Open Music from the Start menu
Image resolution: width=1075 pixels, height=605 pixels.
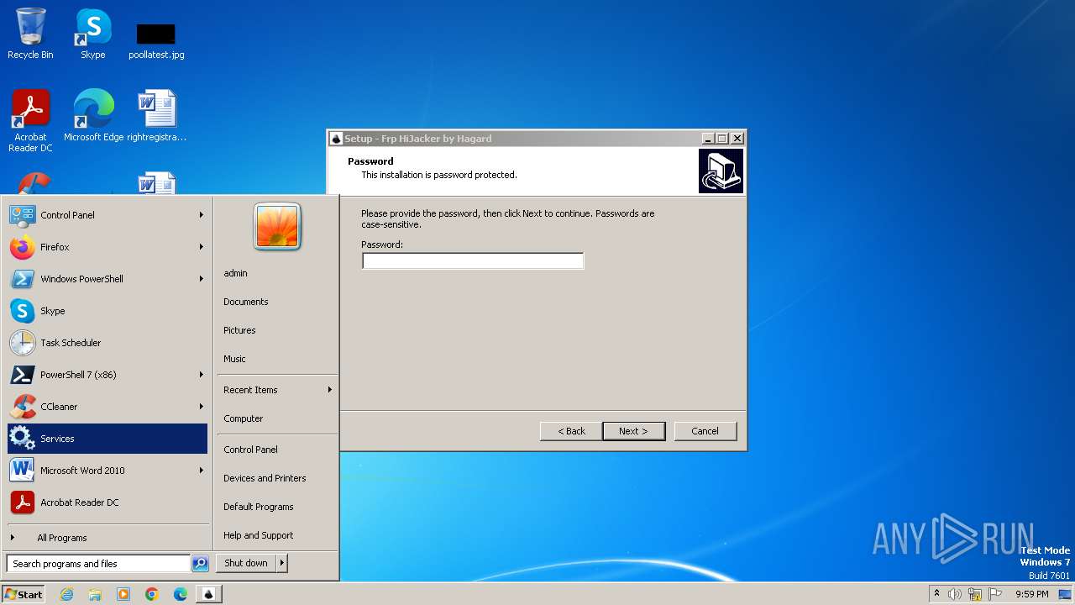[234, 359]
